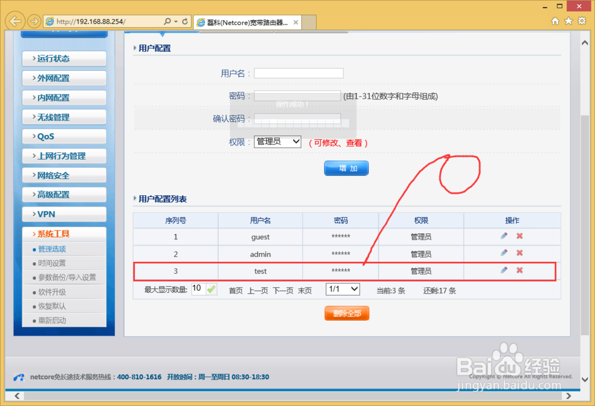Click horizontal scrollbar right arrow
Image resolution: width=595 pixels, height=406 pixels.
(568, 396)
